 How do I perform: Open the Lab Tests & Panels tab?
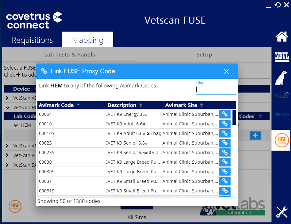tap(70, 55)
